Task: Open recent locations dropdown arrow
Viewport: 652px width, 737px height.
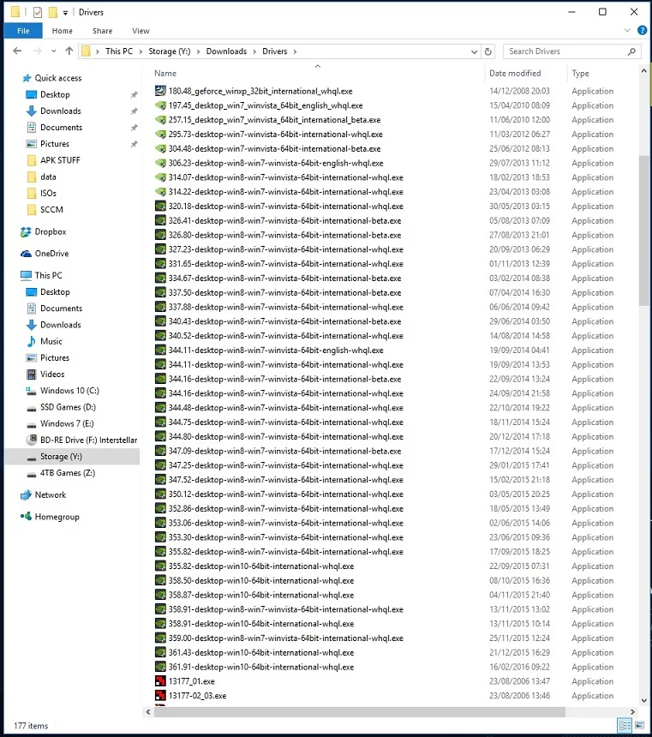Action: pyautogui.click(x=54, y=51)
